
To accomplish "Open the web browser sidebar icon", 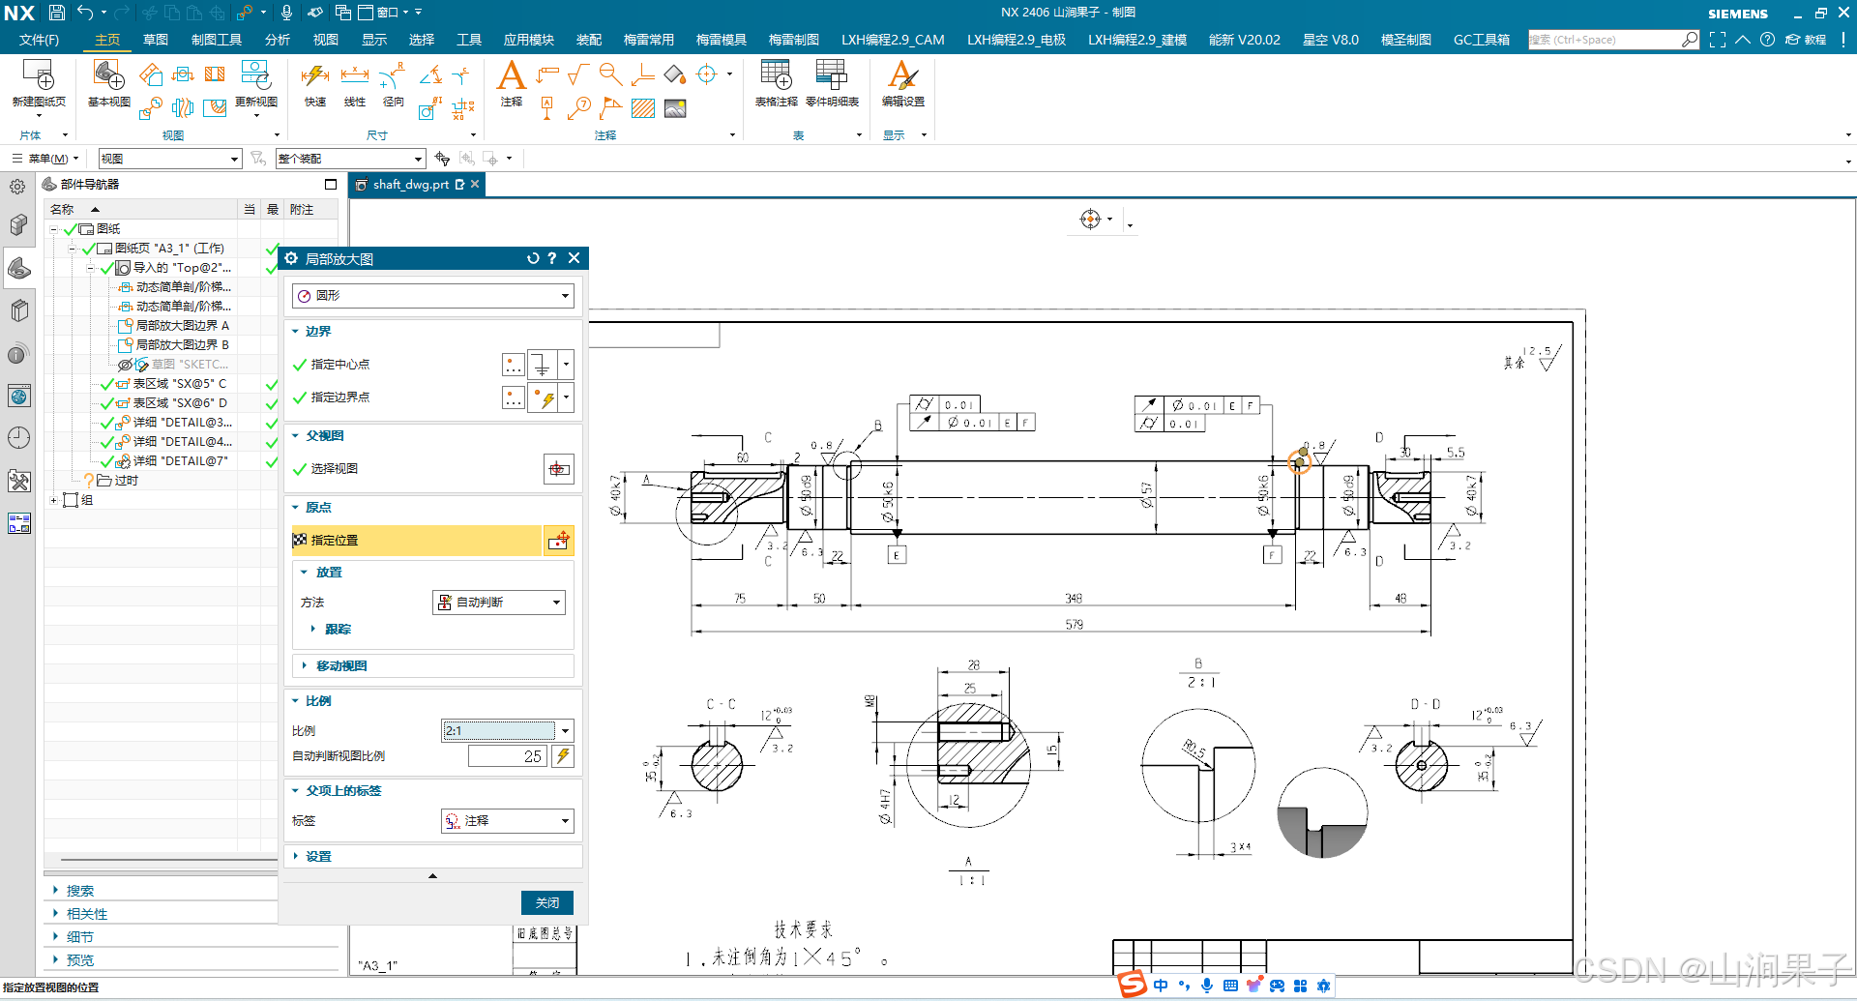I will (18, 396).
